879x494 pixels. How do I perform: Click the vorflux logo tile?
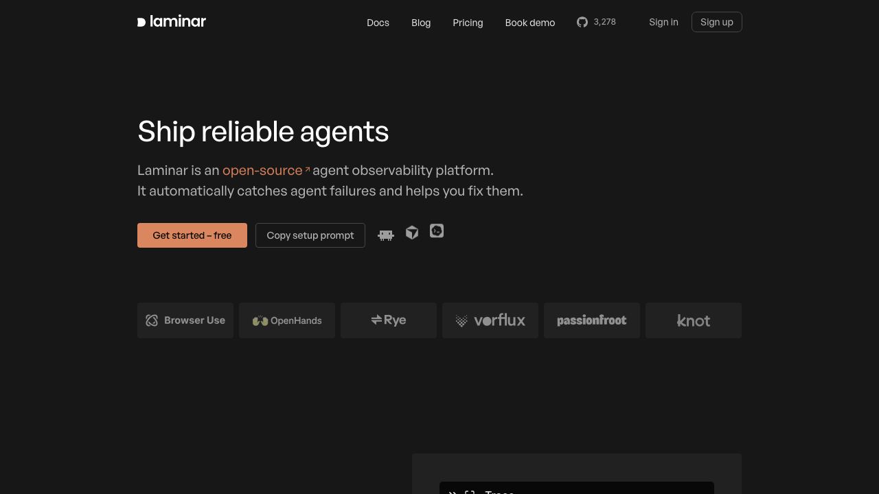pyautogui.click(x=490, y=320)
